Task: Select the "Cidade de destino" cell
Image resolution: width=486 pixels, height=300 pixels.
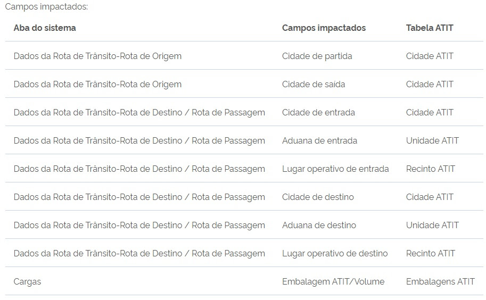Action: tap(318, 197)
